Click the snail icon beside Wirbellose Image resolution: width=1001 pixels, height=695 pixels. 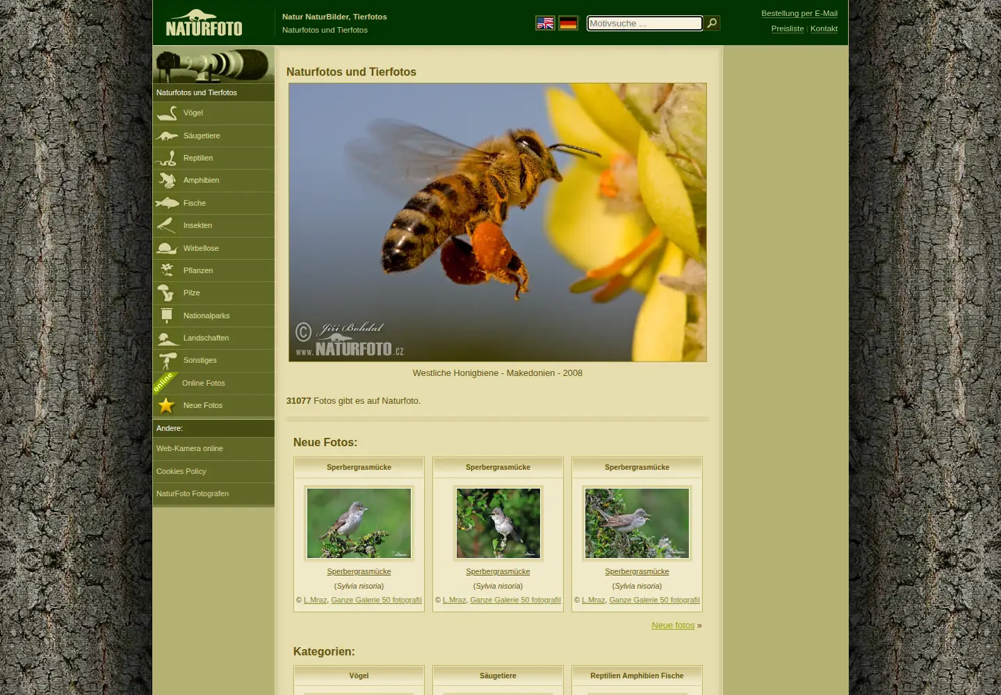pos(167,248)
